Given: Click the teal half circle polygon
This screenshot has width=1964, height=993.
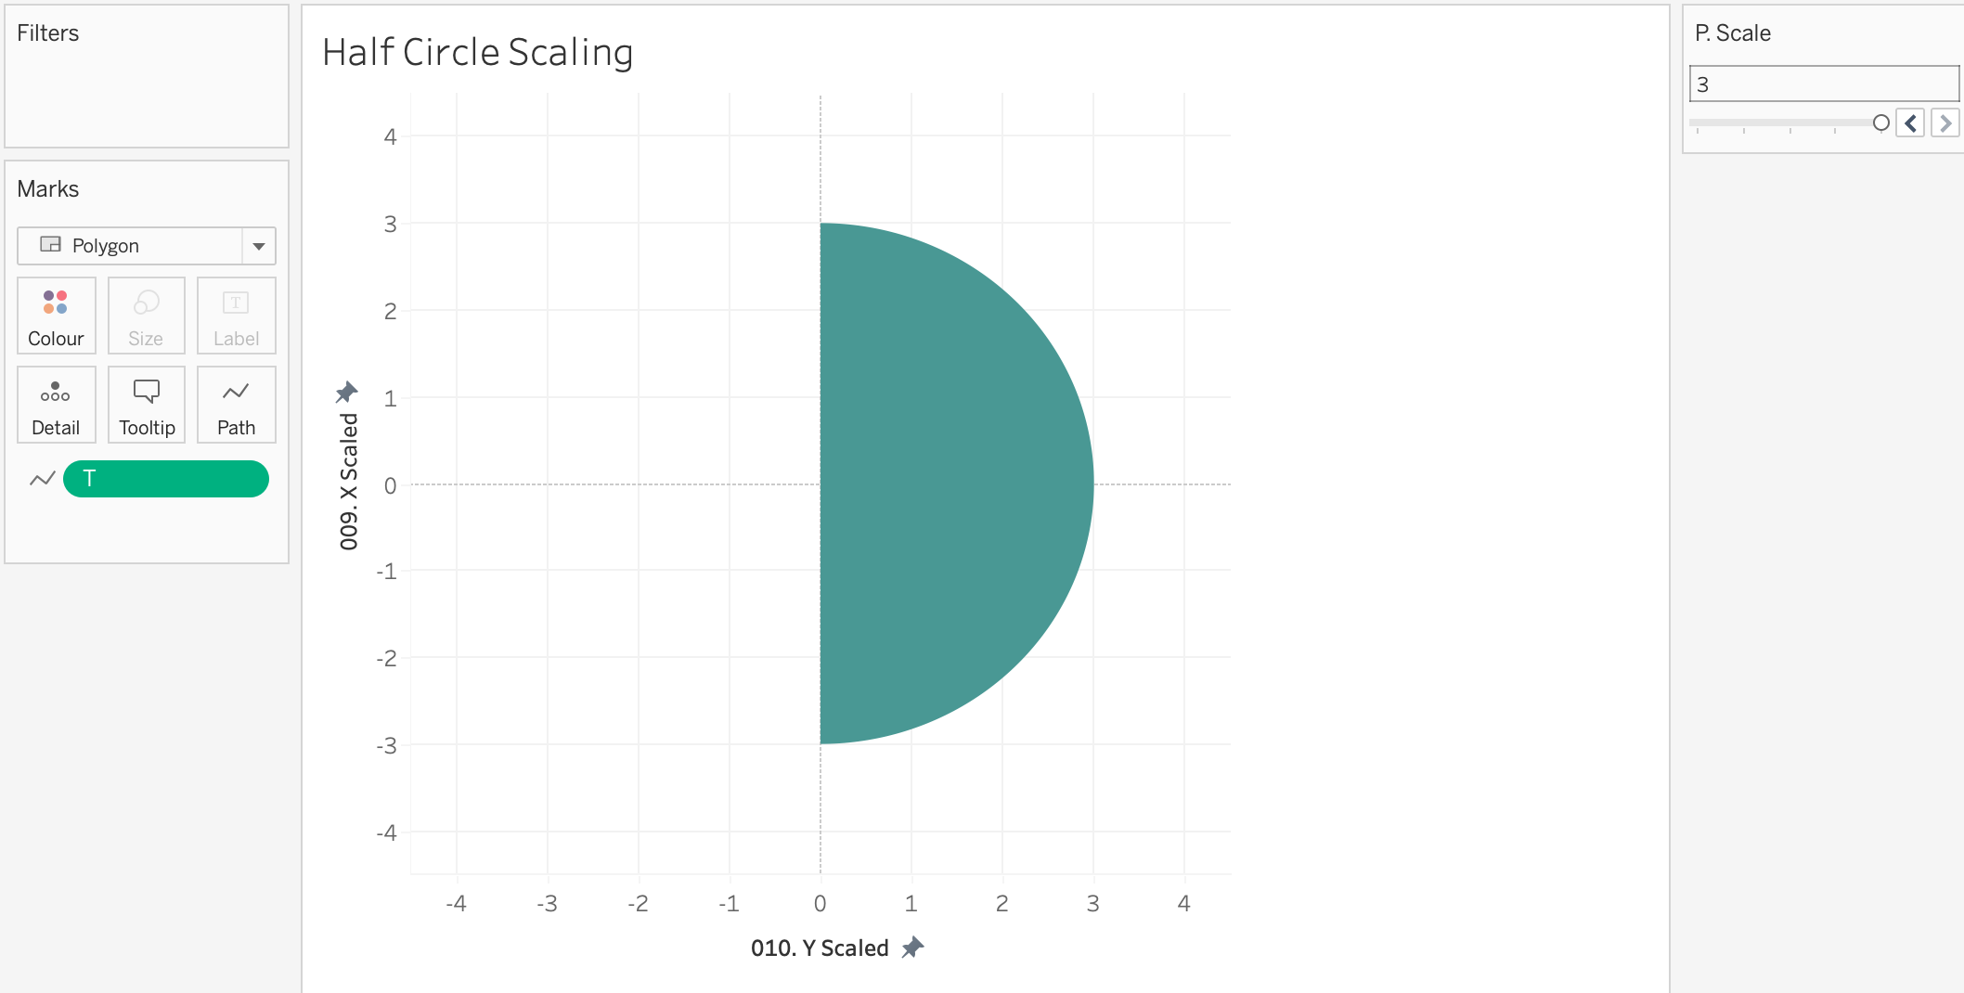Looking at the screenshot, I should pyautogui.click(x=947, y=484).
